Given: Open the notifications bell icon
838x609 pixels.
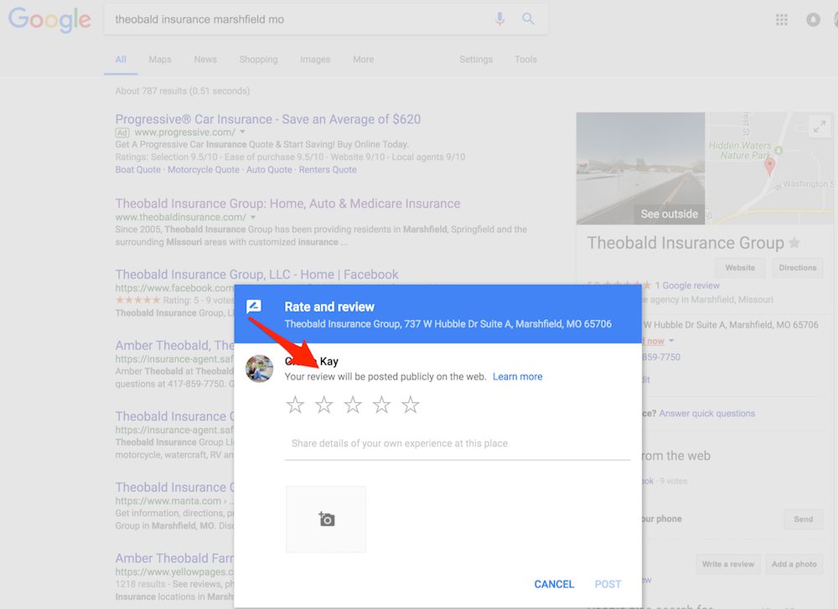Looking at the screenshot, I should click(x=813, y=20).
